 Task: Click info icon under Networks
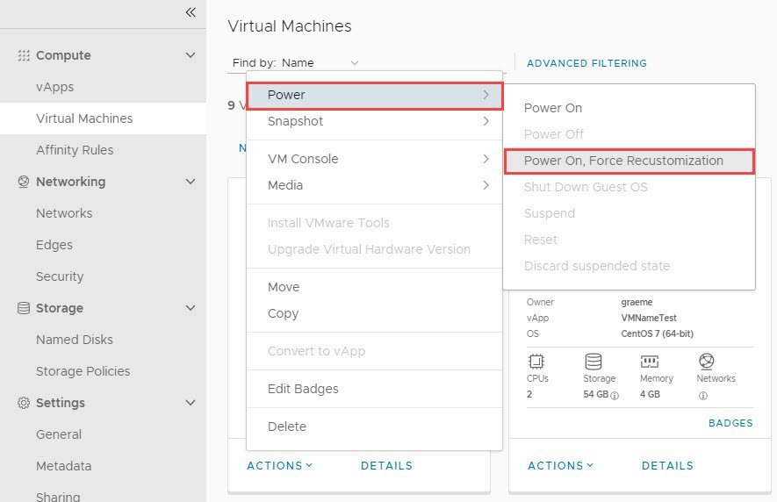(x=702, y=396)
